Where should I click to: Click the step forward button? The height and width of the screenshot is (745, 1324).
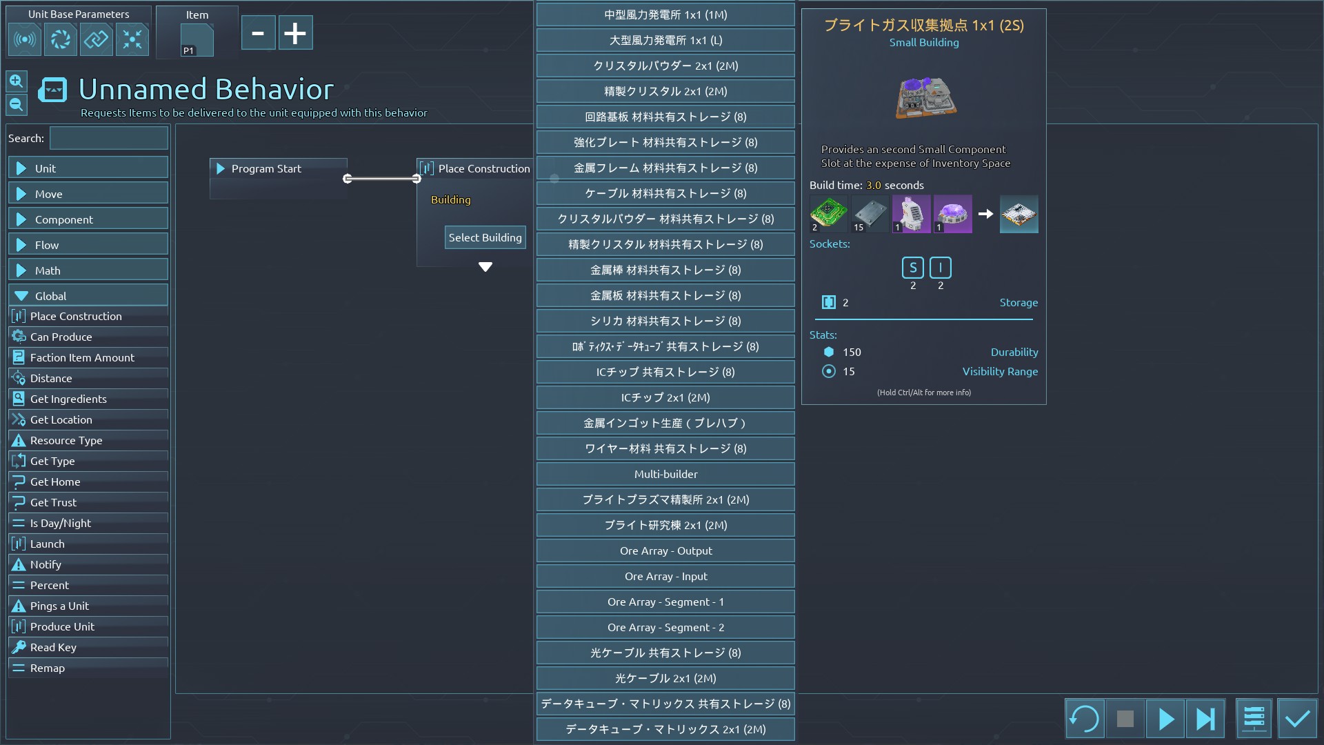click(1205, 719)
